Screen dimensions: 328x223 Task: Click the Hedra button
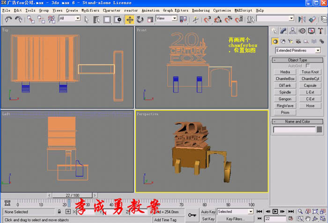[285, 72]
